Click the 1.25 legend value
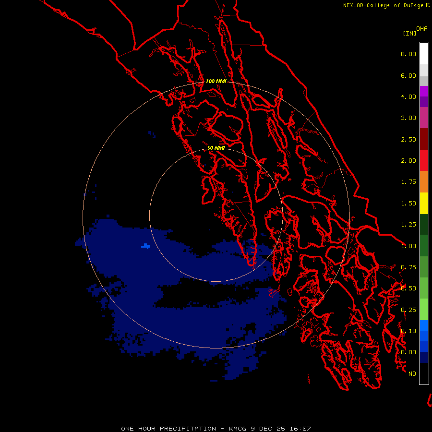 point(408,225)
